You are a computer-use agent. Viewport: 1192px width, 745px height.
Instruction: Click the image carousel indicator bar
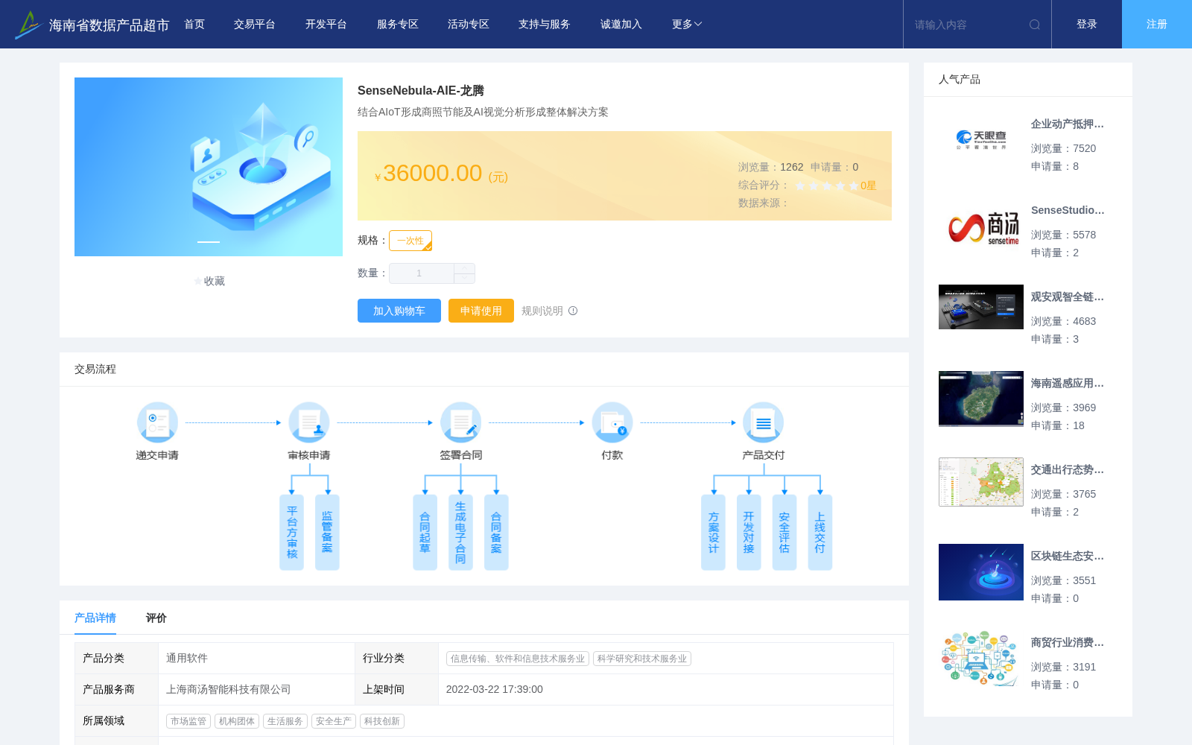click(x=209, y=242)
